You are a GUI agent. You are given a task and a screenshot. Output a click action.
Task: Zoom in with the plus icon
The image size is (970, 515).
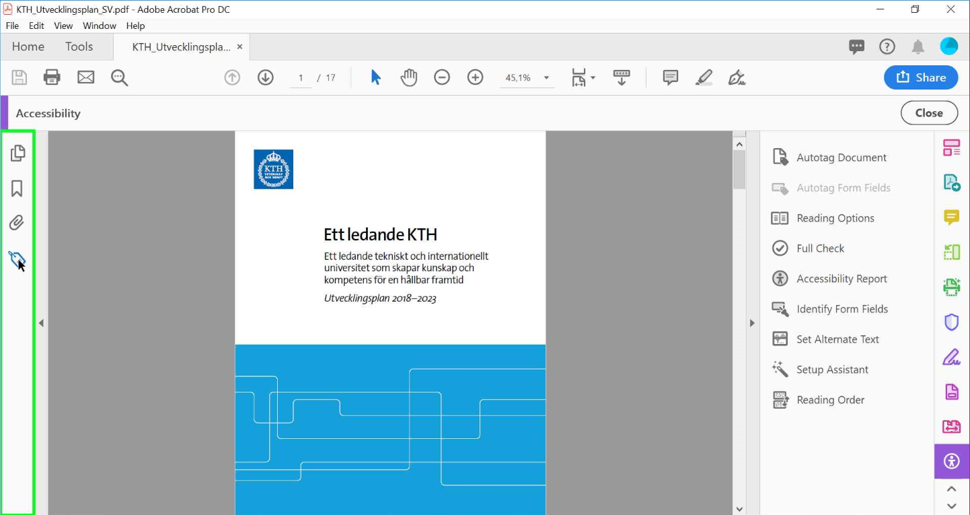(x=476, y=77)
